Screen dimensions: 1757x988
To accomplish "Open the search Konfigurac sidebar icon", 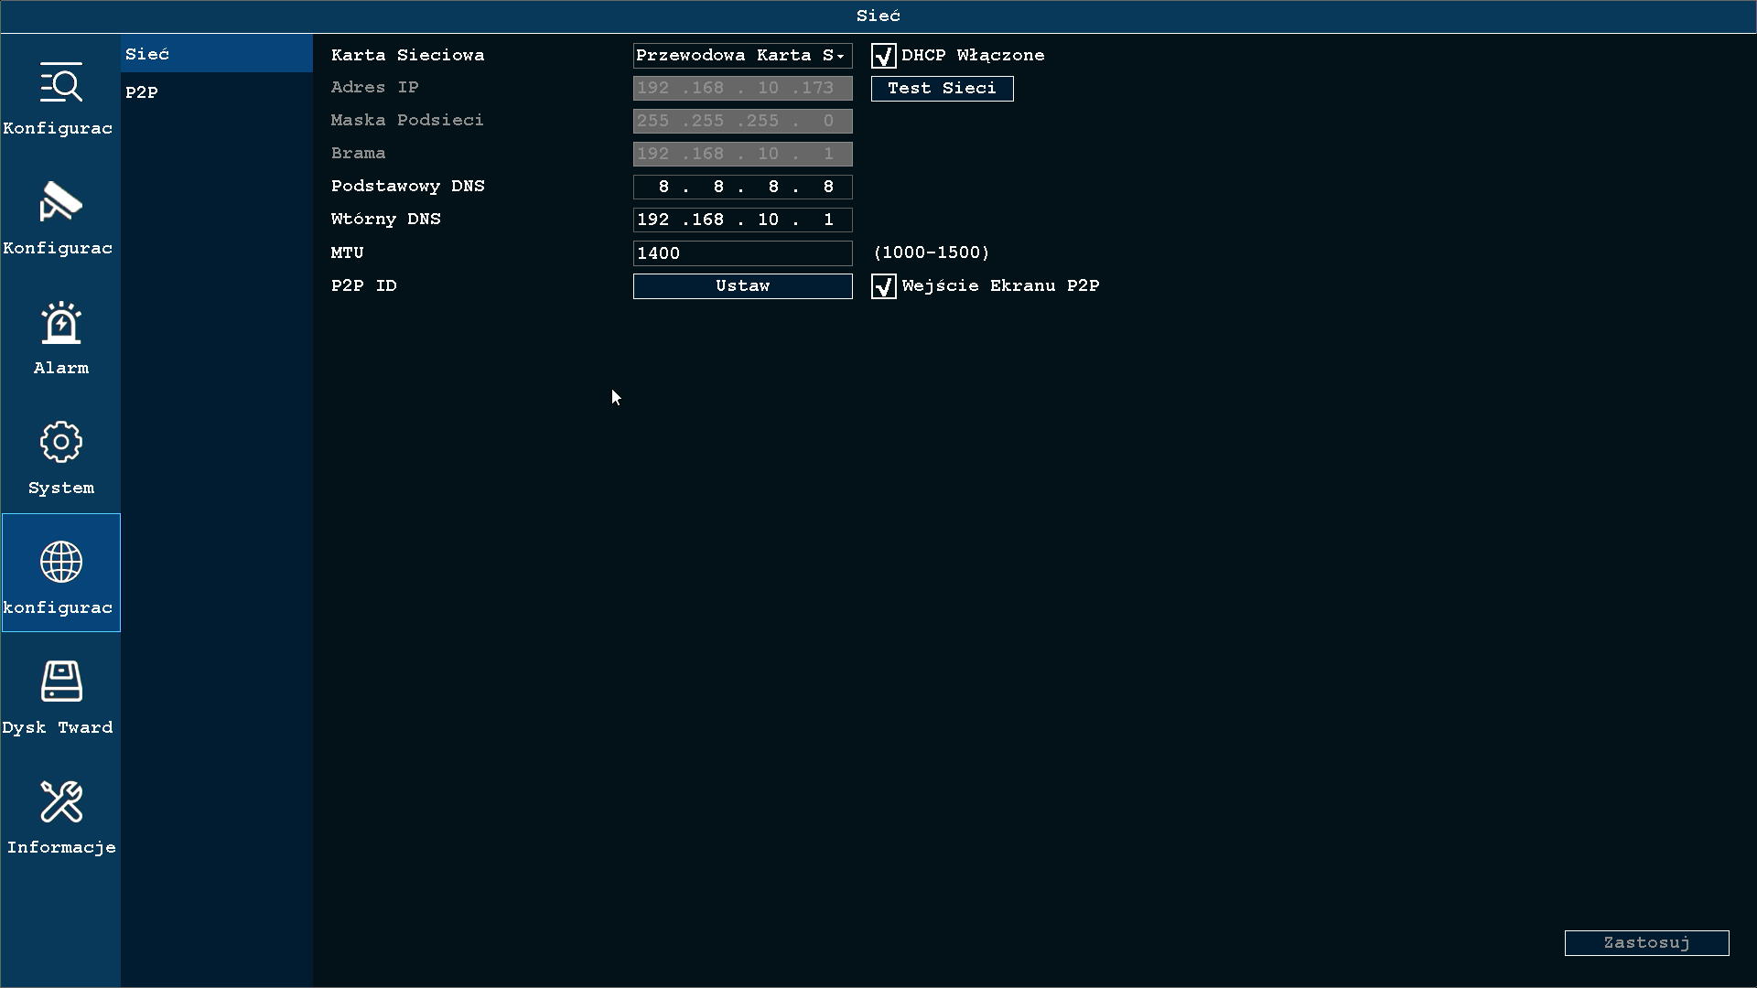I will (x=61, y=82).
